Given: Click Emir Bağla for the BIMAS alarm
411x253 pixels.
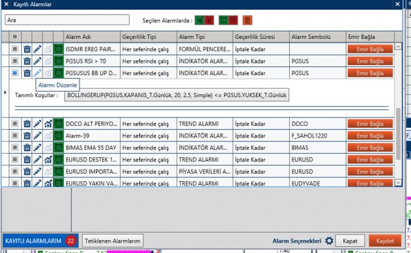Looking at the screenshot, I should coord(370,148).
